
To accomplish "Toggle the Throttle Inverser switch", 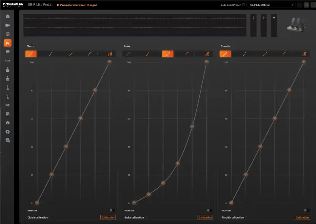I will tap(307, 211).
